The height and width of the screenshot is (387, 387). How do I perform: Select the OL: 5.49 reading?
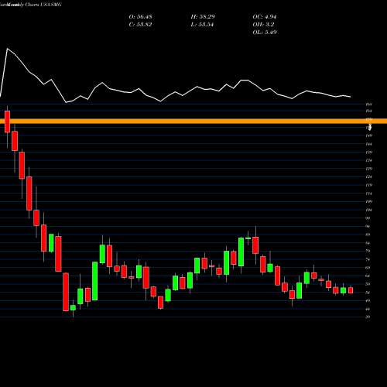point(265,33)
